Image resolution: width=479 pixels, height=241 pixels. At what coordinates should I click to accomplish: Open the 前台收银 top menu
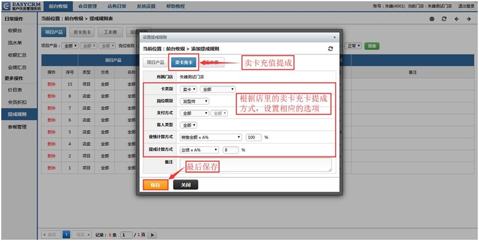[57, 6]
